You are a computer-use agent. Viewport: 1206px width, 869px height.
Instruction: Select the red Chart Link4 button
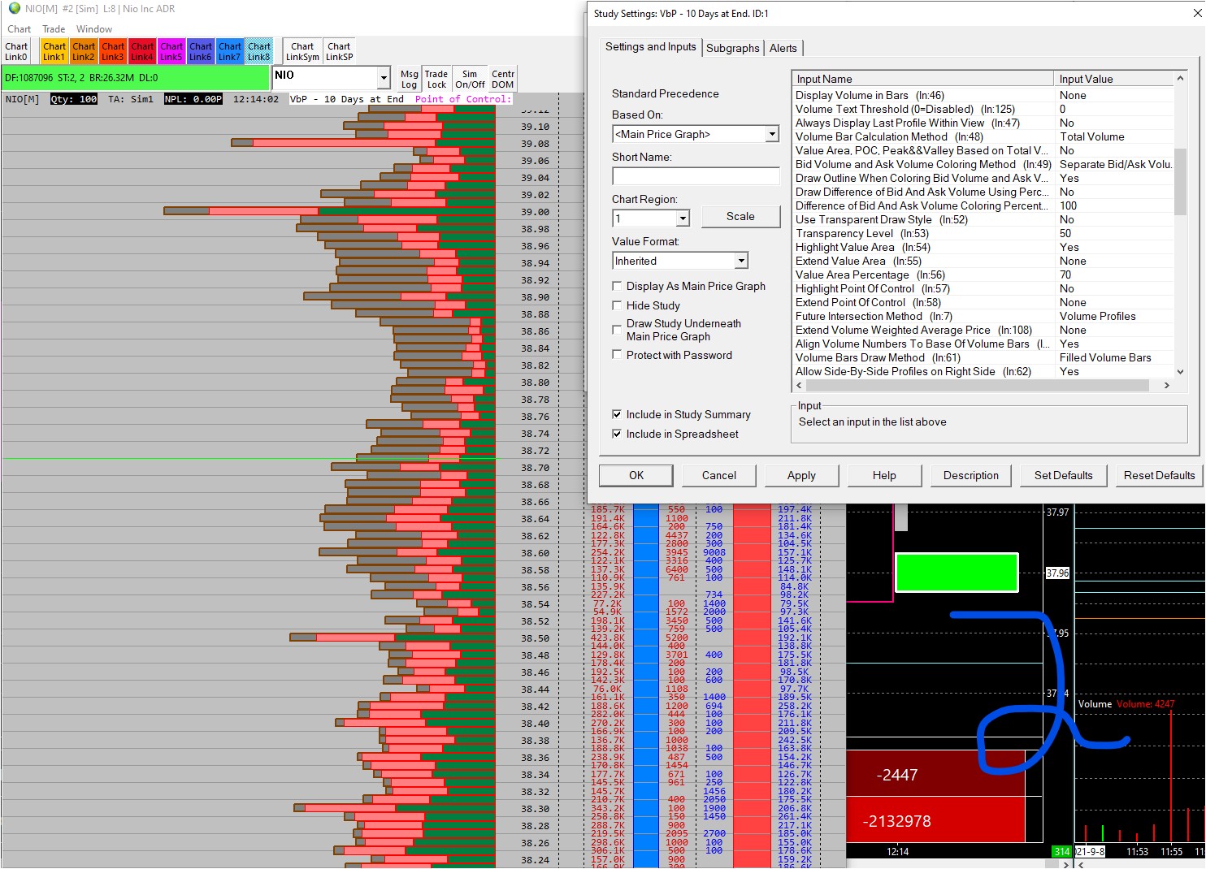click(x=142, y=51)
